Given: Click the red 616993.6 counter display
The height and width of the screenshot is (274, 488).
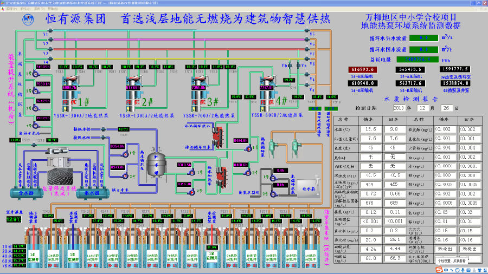Looking at the screenshot, I should (363, 69).
